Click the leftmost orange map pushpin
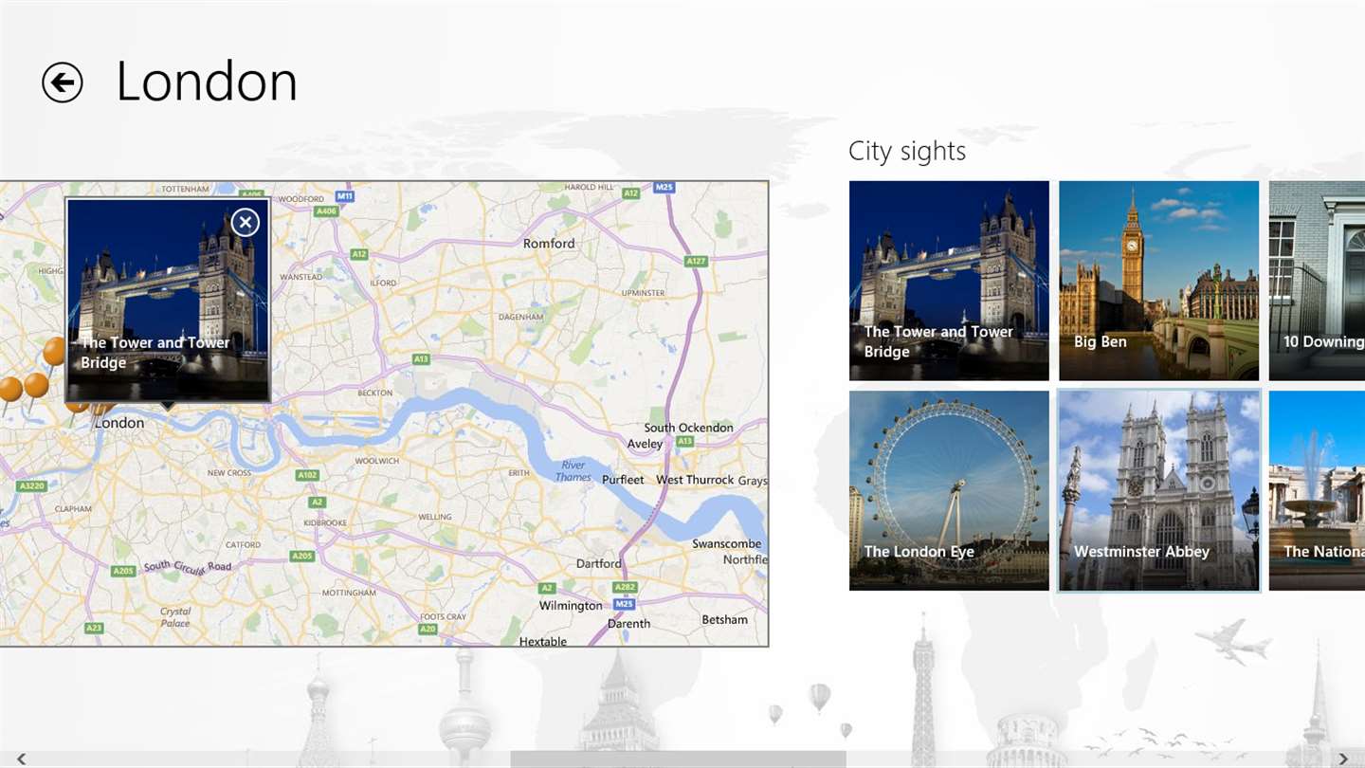 click(x=9, y=389)
